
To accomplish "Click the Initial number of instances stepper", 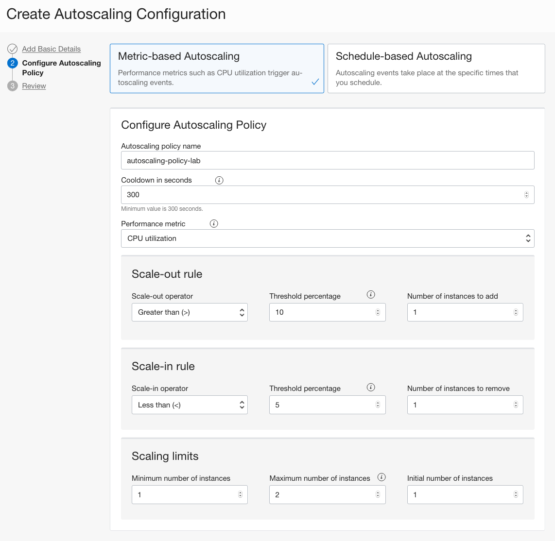I will click(516, 495).
